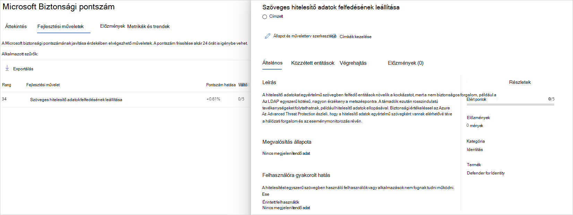Switch to Közzétett entitások tab

pos(313,63)
